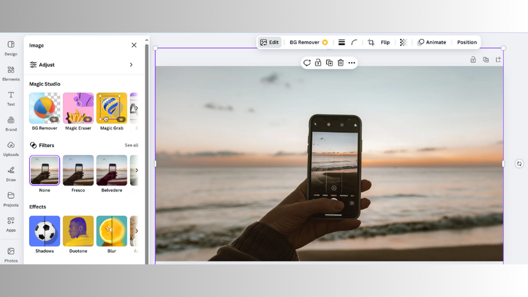Click the top-right selection corner handle

pyautogui.click(x=503, y=48)
